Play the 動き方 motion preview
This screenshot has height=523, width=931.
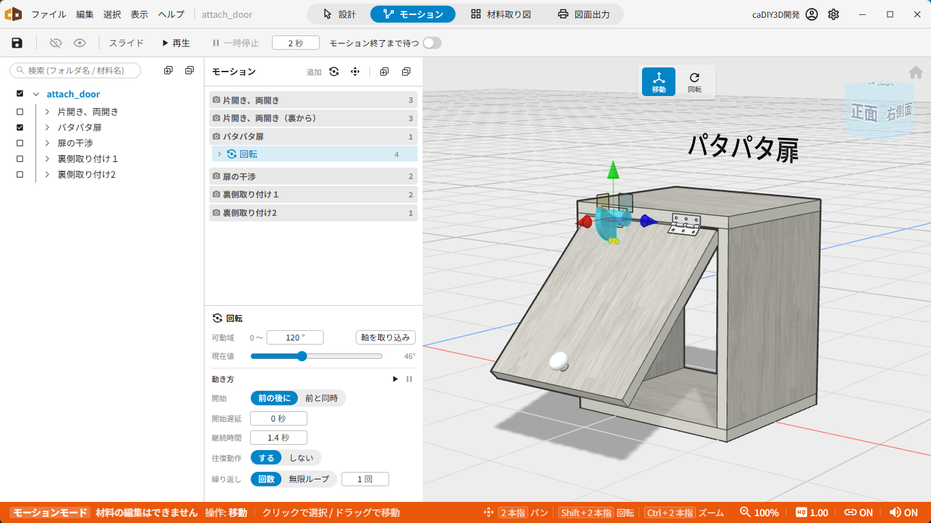coord(395,379)
